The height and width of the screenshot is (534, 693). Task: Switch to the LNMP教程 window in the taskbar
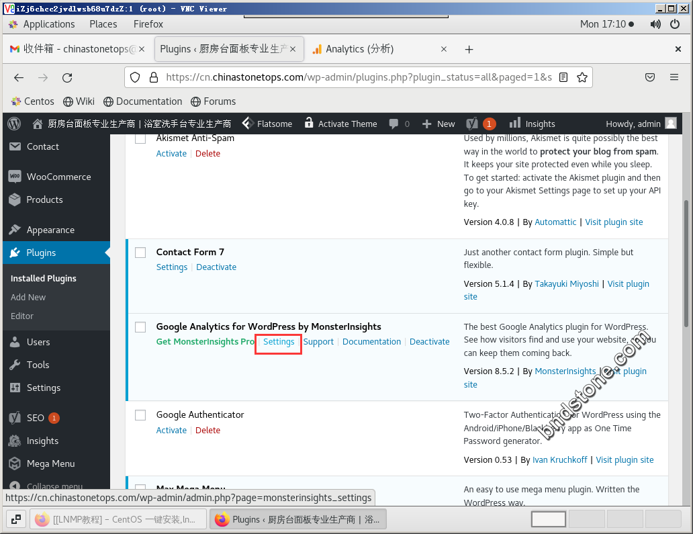tap(118, 519)
